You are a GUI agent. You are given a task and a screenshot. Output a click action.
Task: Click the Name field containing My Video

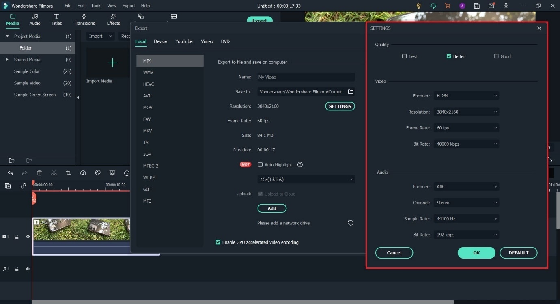(x=306, y=77)
